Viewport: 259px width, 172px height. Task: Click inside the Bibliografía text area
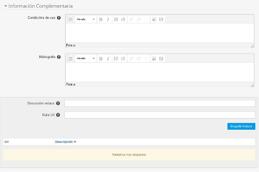tap(159, 72)
